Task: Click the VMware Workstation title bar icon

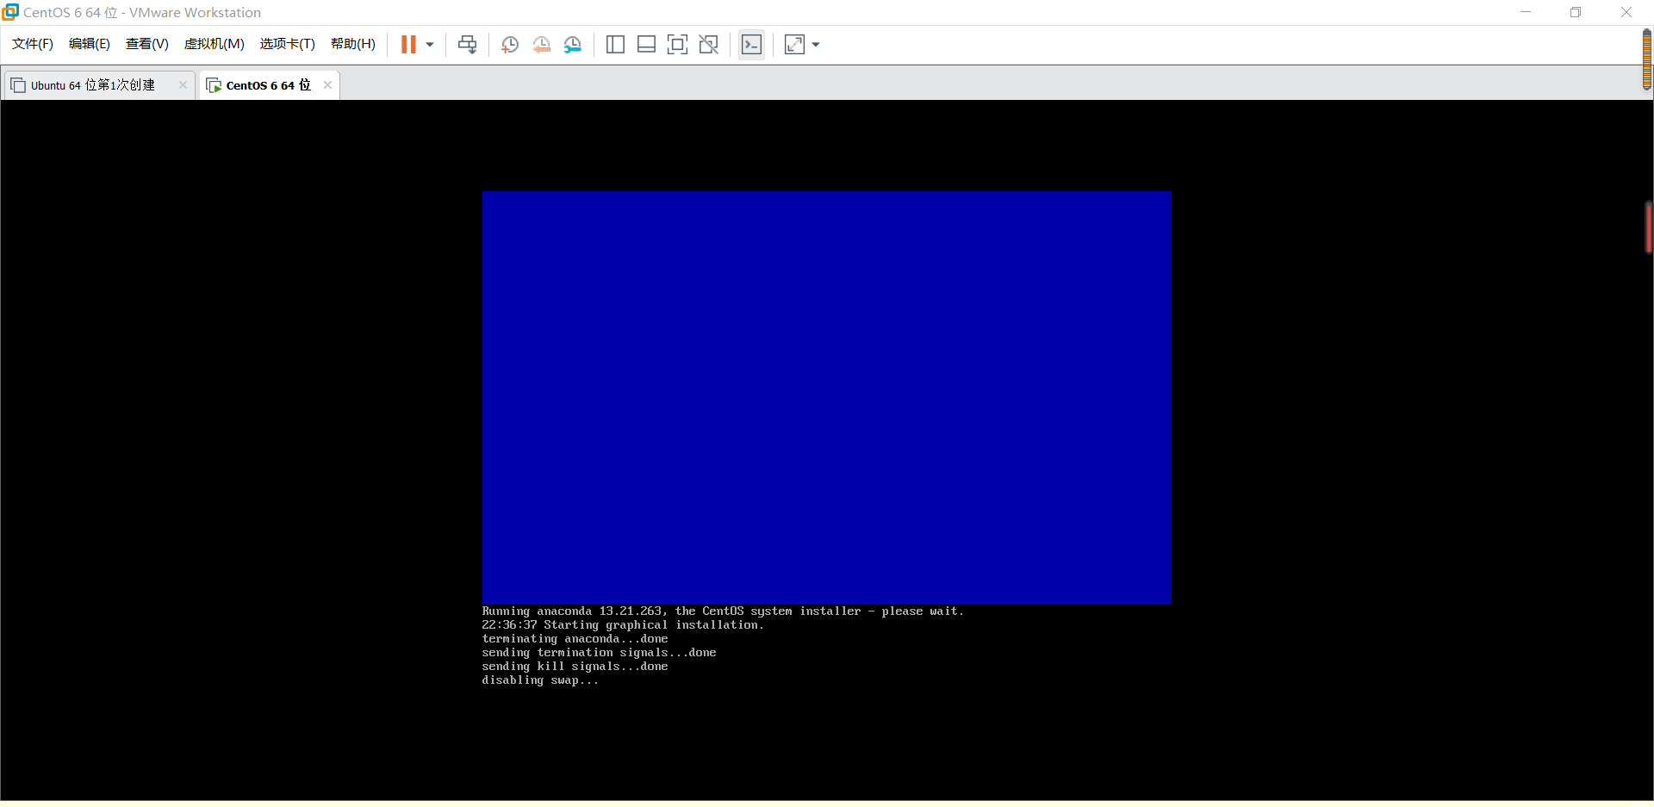Action: [10, 12]
